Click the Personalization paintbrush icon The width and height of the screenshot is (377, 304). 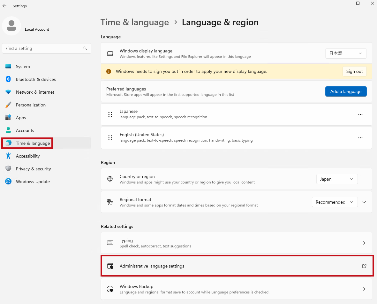[8, 105]
